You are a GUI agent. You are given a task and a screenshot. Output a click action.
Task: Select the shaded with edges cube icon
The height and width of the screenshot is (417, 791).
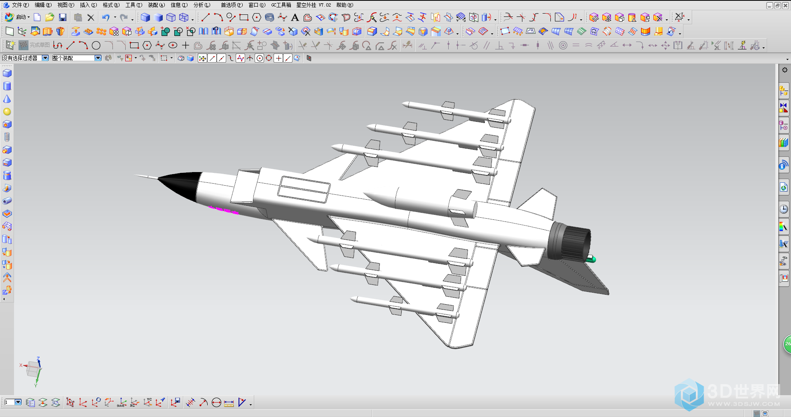pyautogui.click(x=145, y=17)
